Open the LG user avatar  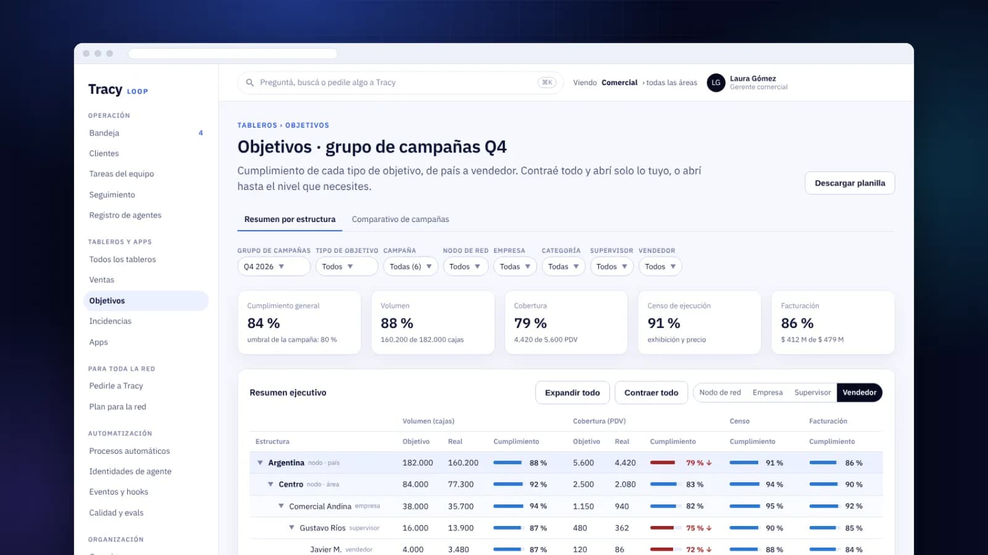tap(716, 83)
